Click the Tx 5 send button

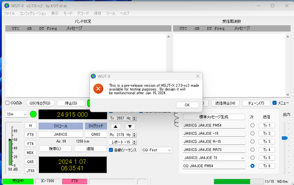coord(266,158)
